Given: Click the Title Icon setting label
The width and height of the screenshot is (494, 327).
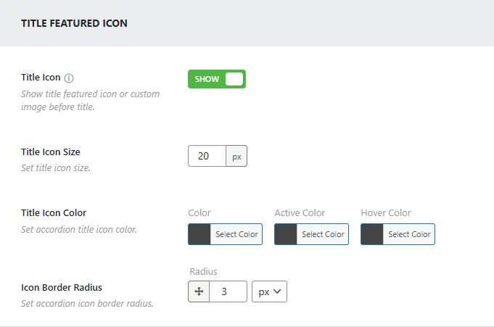Looking at the screenshot, I should pyautogui.click(x=41, y=78).
